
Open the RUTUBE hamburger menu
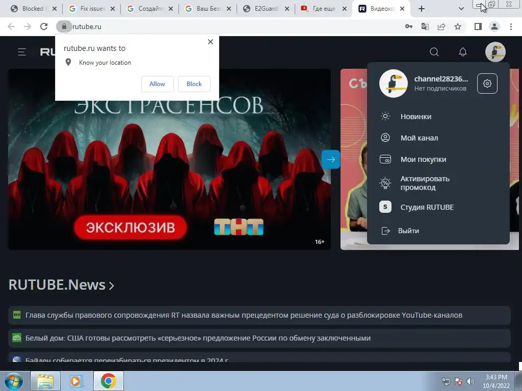click(22, 52)
